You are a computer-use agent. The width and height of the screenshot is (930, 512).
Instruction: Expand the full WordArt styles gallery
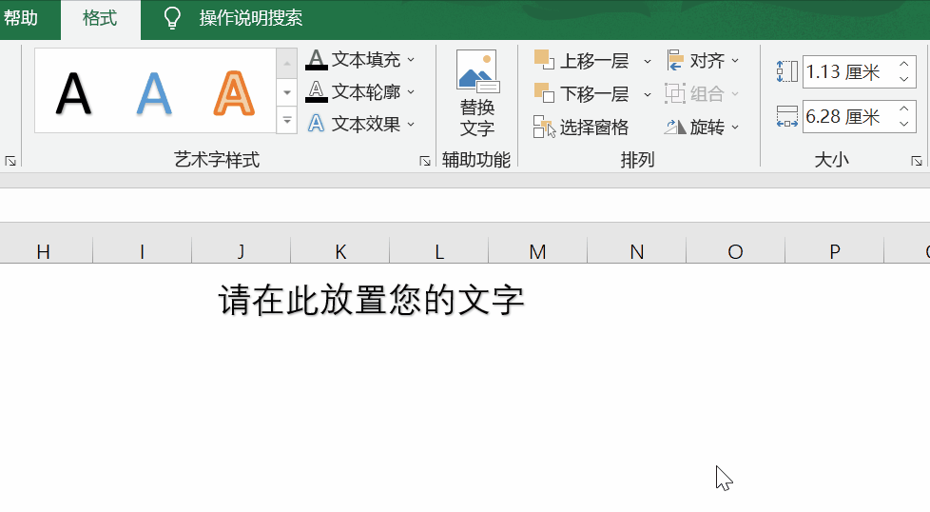[x=286, y=121]
